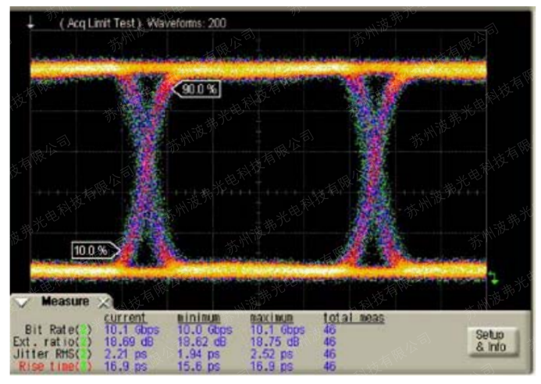Click the 'total meas' column header
The image size is (541, 384).
point(354,318)
